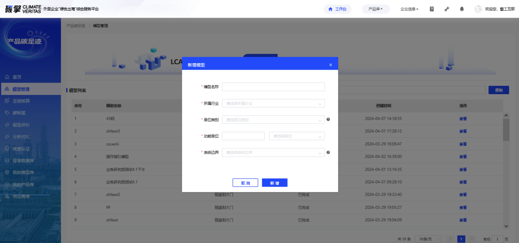Open the 产品库 menu in the top bar
Image resolution: width=519 pixels, height=243 pixels.
pos(375,9)
